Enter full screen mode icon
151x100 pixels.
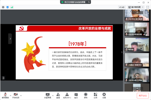[147, 7]
